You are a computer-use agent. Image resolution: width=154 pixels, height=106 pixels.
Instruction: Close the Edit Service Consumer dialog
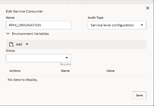tap(148, 8)
